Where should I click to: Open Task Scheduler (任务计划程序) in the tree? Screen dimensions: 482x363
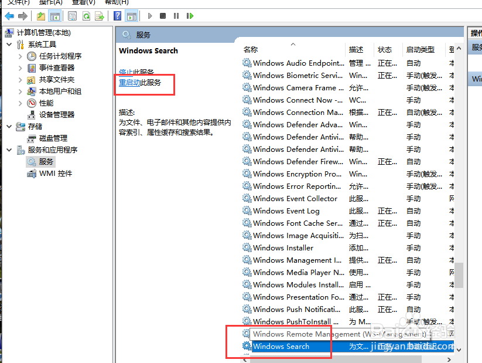(60, 56)
